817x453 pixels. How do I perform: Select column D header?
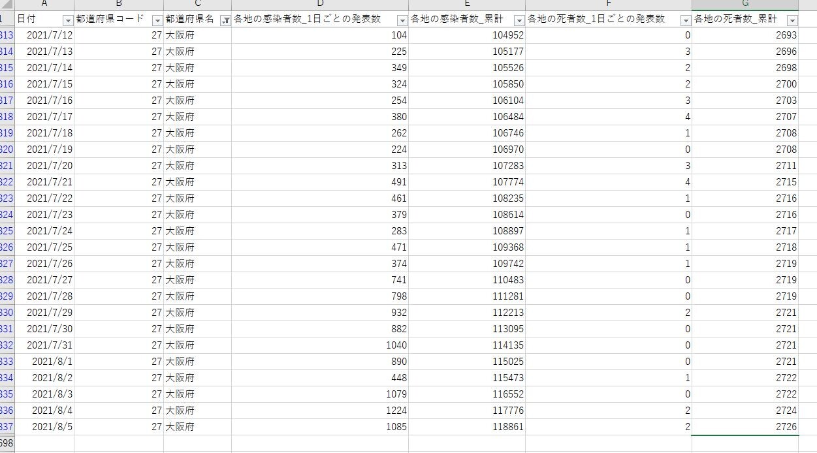pos(320,4)
